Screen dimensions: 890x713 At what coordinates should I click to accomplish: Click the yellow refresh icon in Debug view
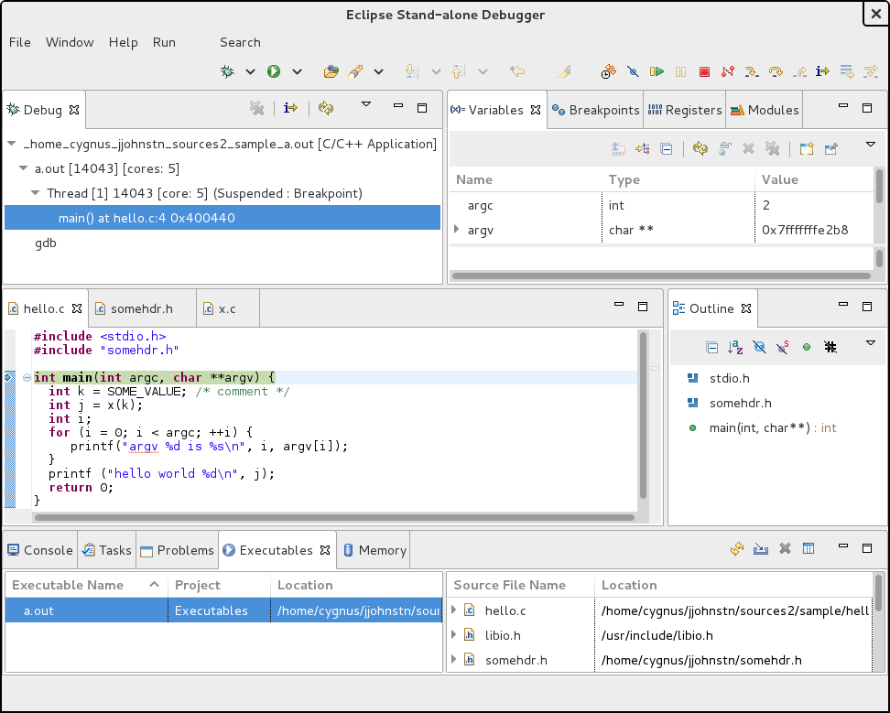point(326,108)
